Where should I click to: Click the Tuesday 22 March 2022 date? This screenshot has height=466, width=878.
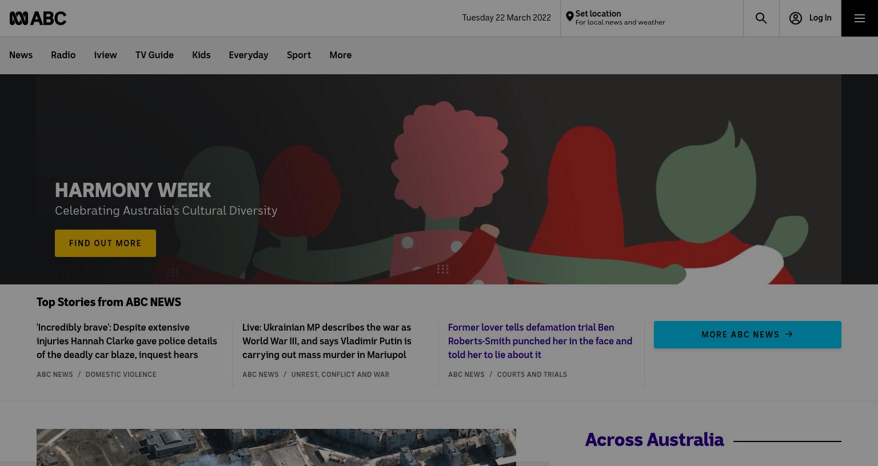tap(506, 18)
